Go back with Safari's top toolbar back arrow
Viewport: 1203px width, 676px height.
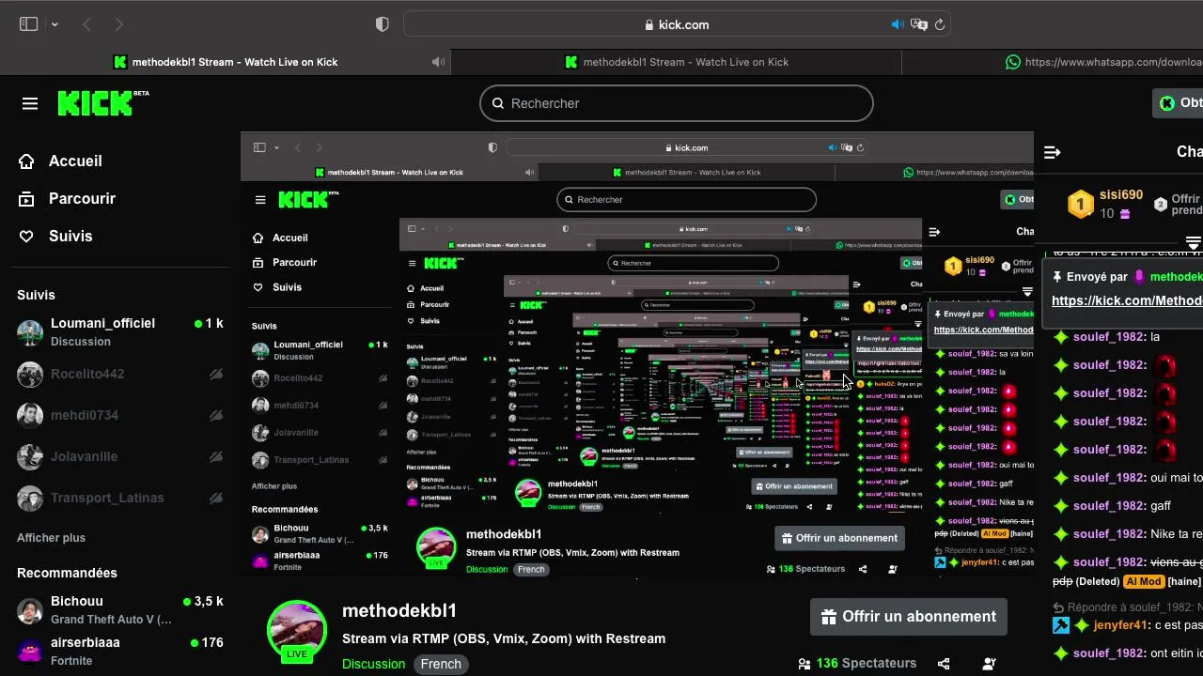click(x=86, y=24)
